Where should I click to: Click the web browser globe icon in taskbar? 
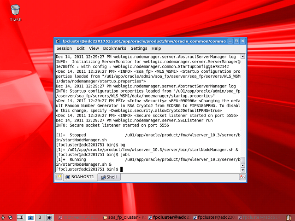click(x=10, y=217)
